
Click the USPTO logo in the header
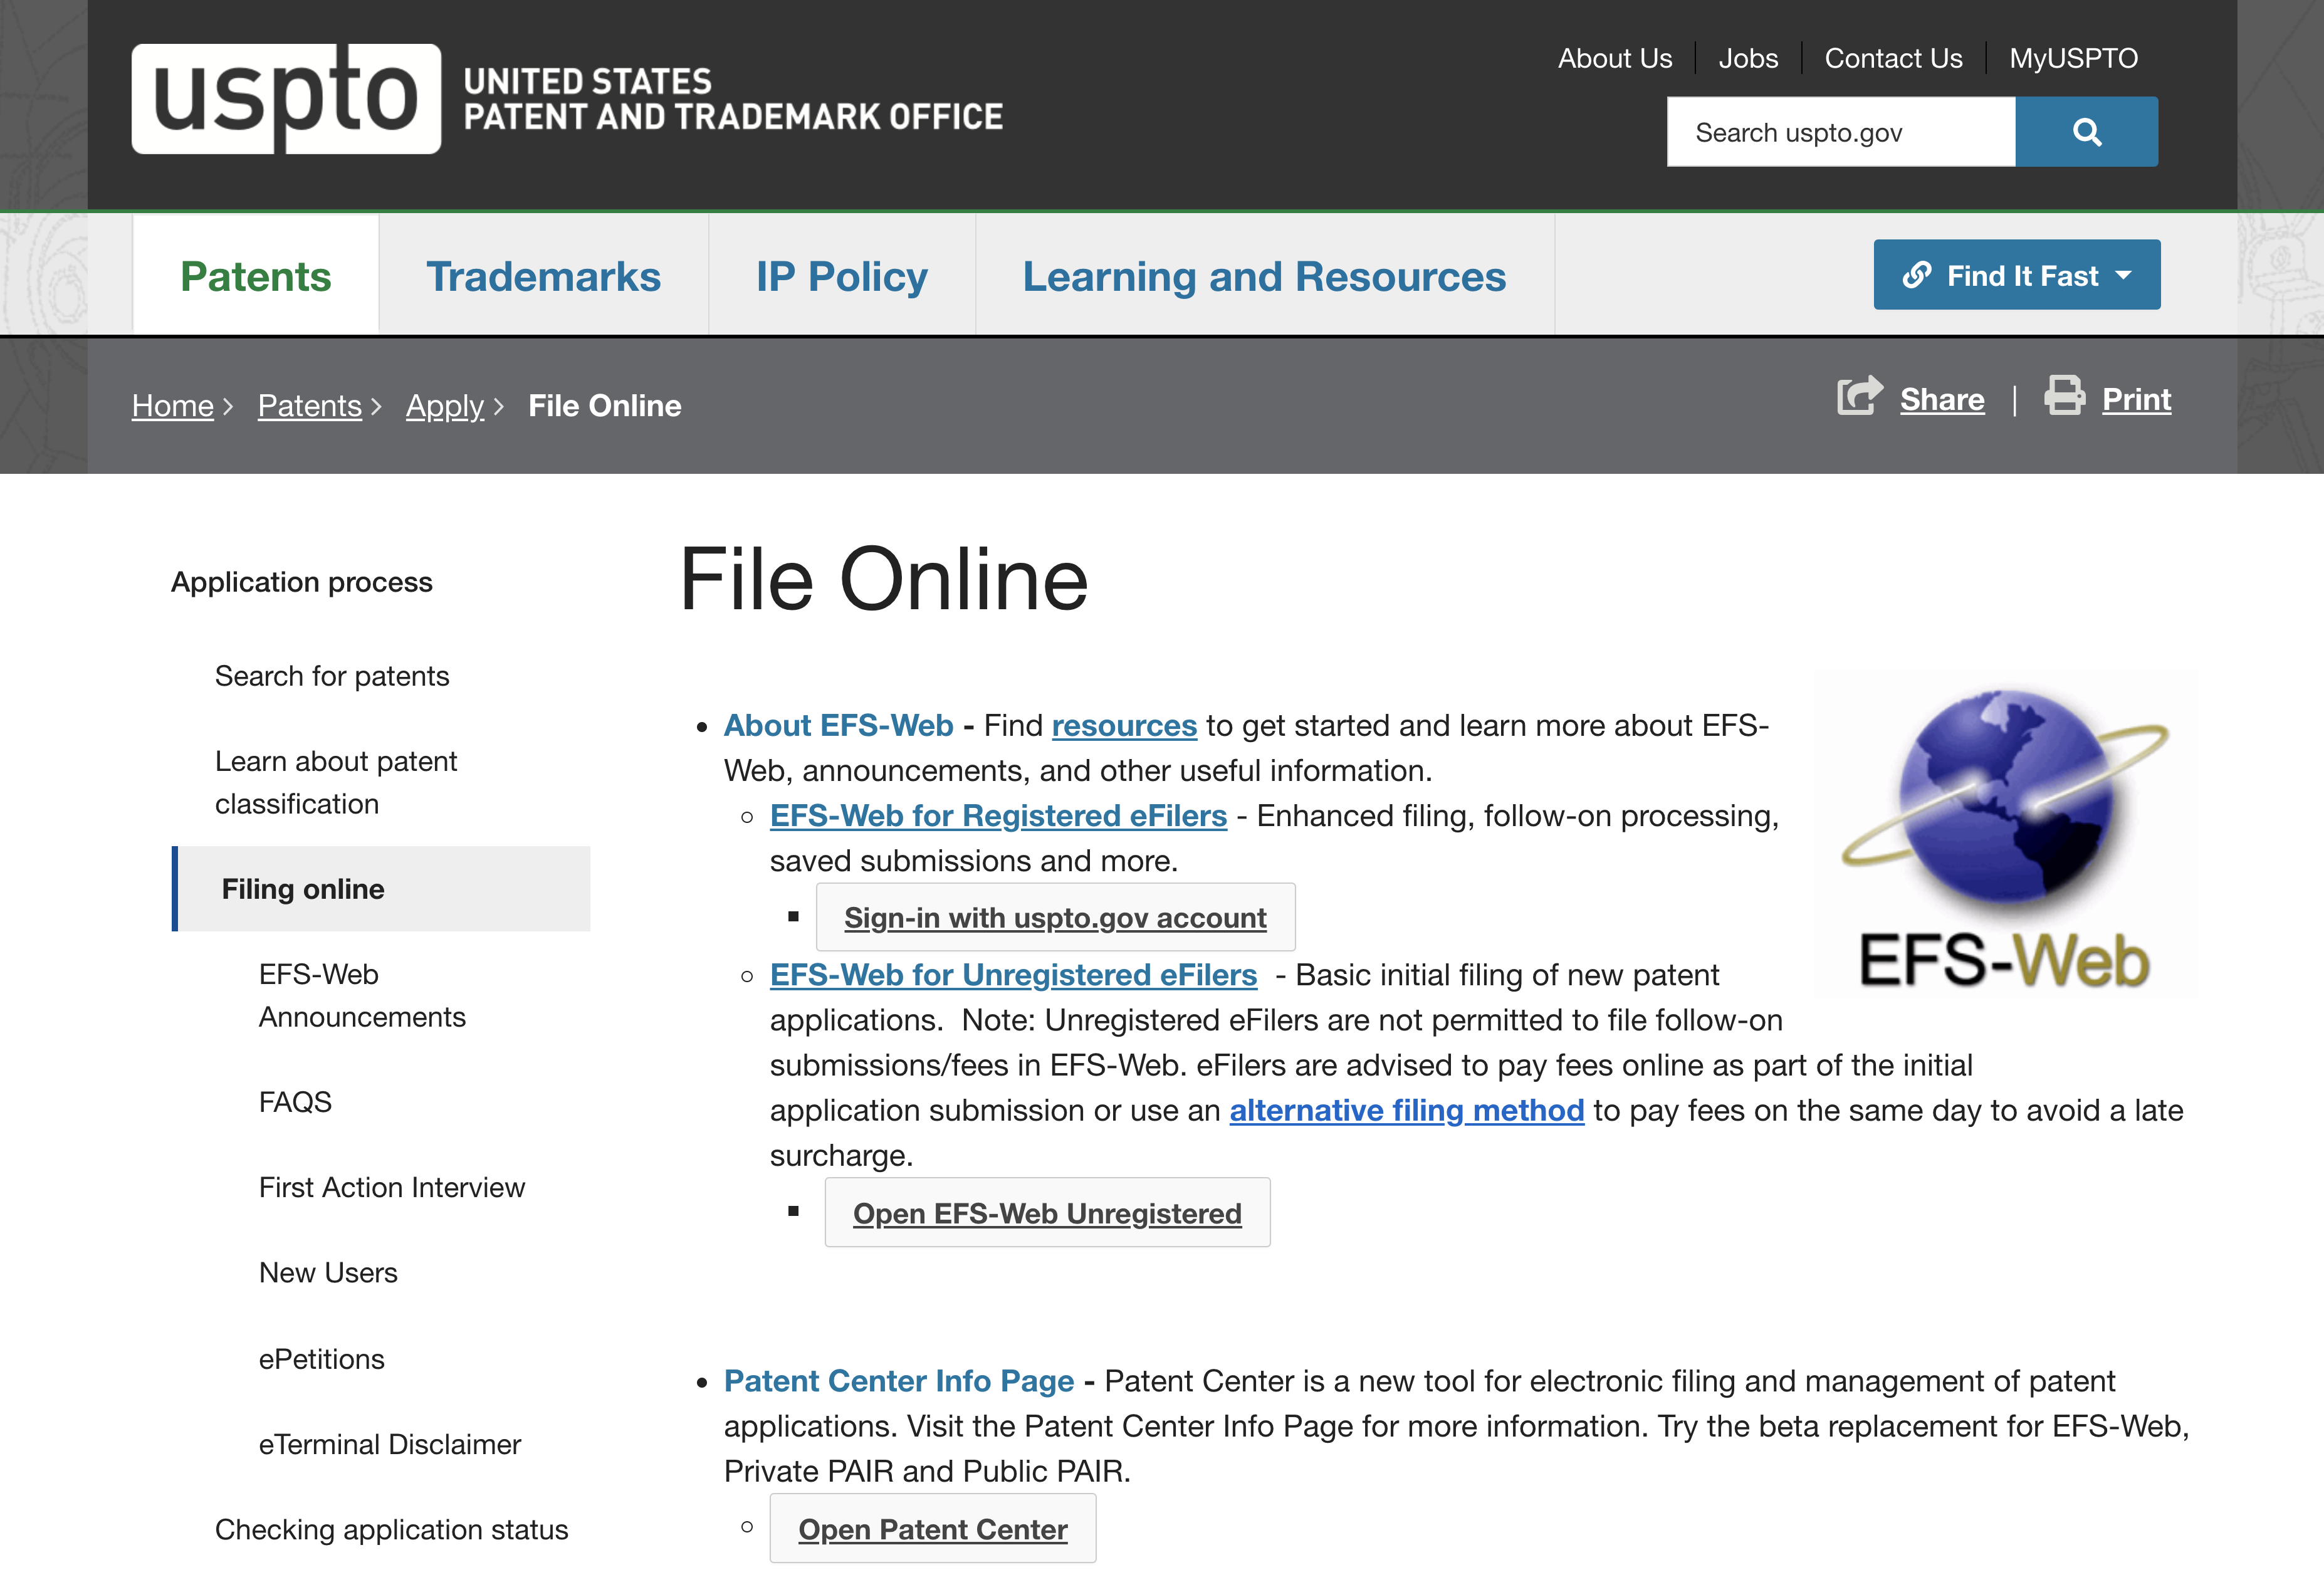567,99
